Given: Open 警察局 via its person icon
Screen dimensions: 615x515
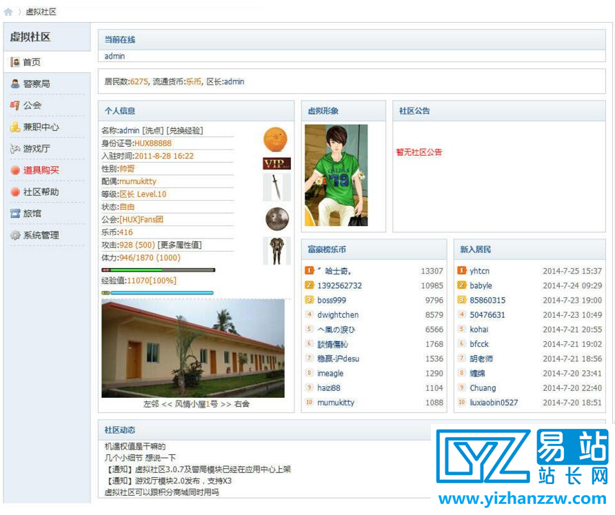Looking at the screenshot, I should (x=15, y=83).
